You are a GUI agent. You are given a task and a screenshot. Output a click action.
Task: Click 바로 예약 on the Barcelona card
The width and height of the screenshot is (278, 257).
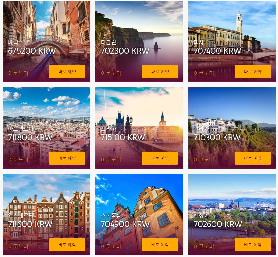67,158
